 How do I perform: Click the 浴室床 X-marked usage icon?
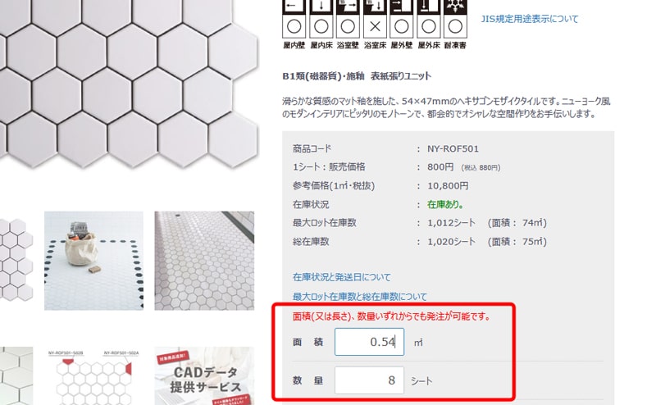tap(375, 19)
